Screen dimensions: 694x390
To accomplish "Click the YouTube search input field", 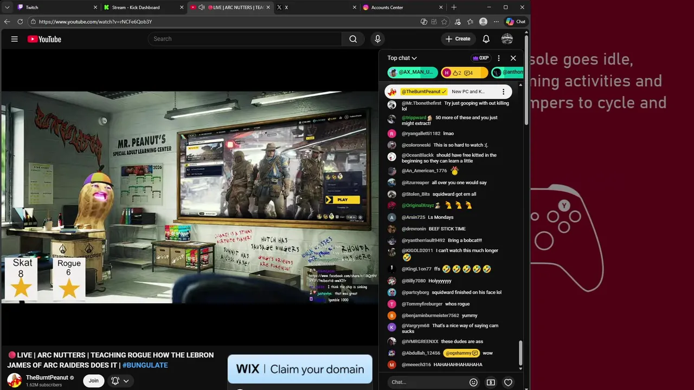I will pos(245,39).
